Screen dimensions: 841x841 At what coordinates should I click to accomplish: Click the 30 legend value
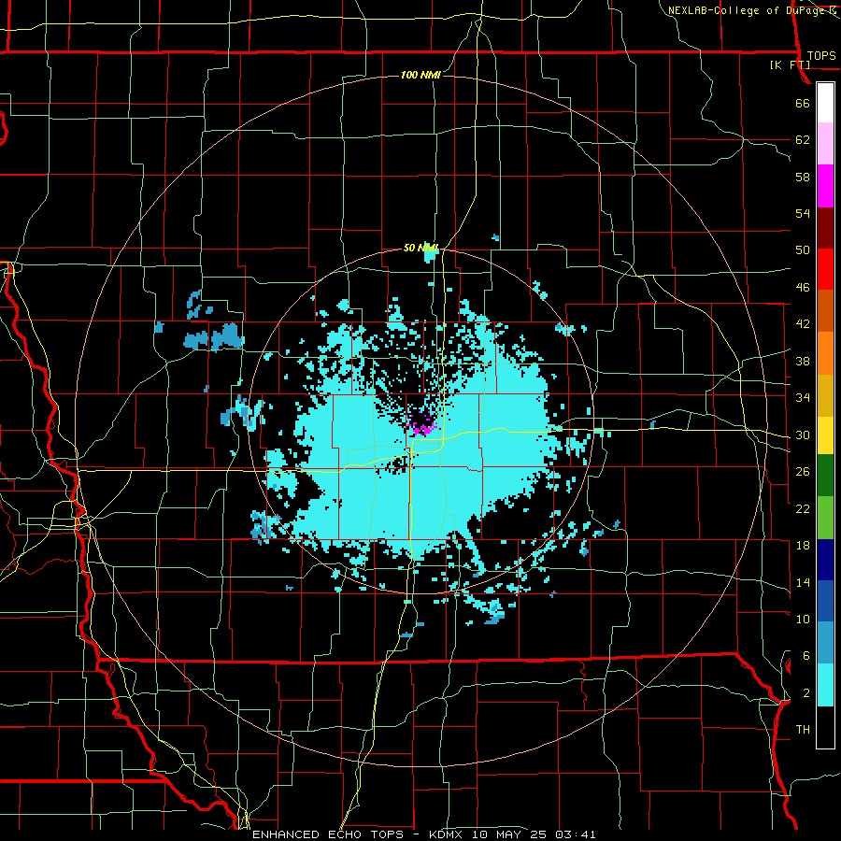coord(803,435)
